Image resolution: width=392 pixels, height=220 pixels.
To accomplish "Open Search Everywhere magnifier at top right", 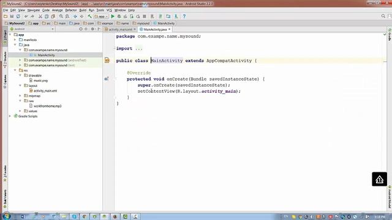I will [x=383, y=16].
